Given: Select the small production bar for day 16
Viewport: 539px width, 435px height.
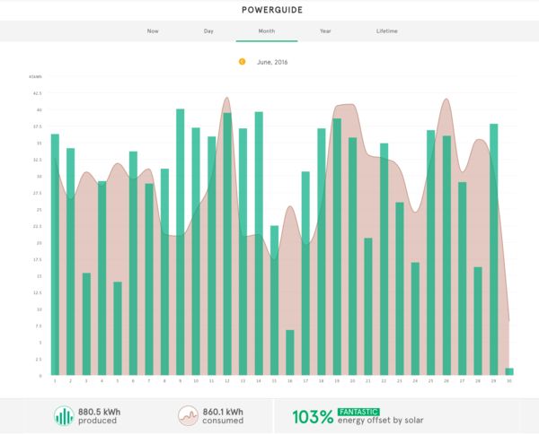Looking at the screenshot, I should 290,352.
